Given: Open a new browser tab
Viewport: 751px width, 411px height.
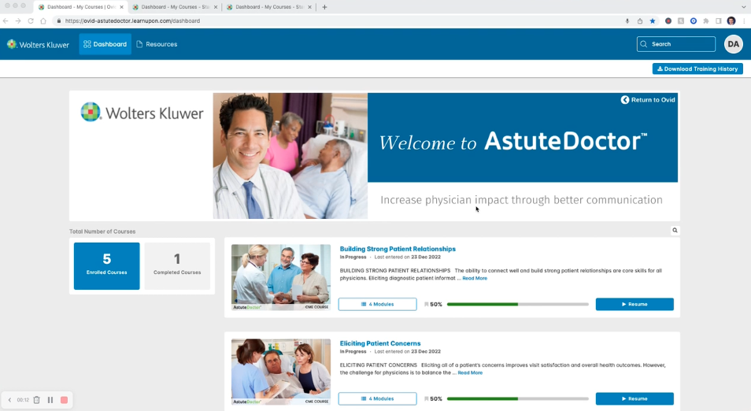Looking at the screenshot, I should pos(324,7).
